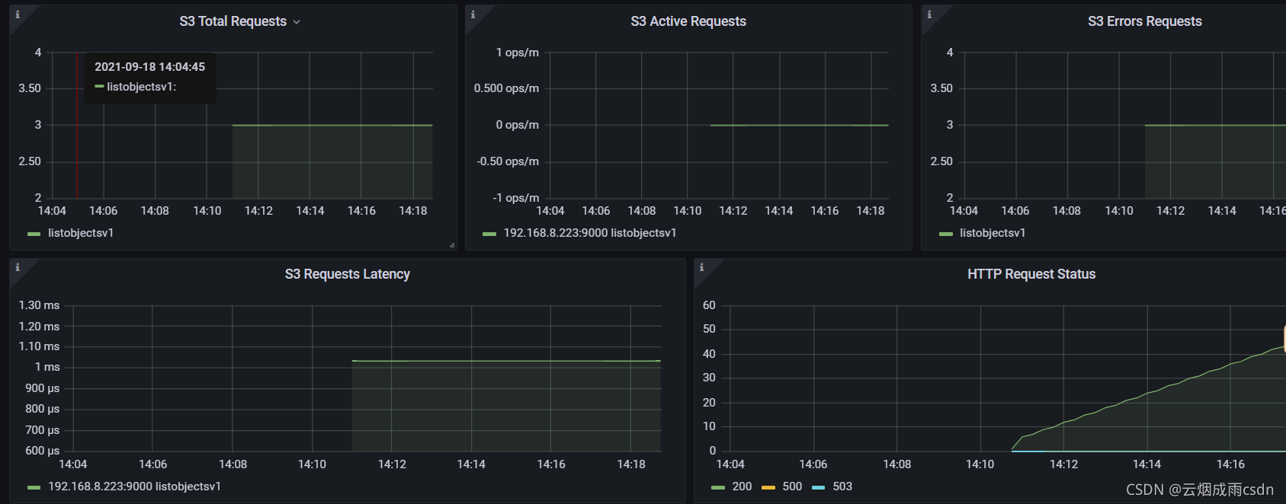
Task: Click the 1.30 ms axis label in Latency
Action: click(x=39, y=305)
